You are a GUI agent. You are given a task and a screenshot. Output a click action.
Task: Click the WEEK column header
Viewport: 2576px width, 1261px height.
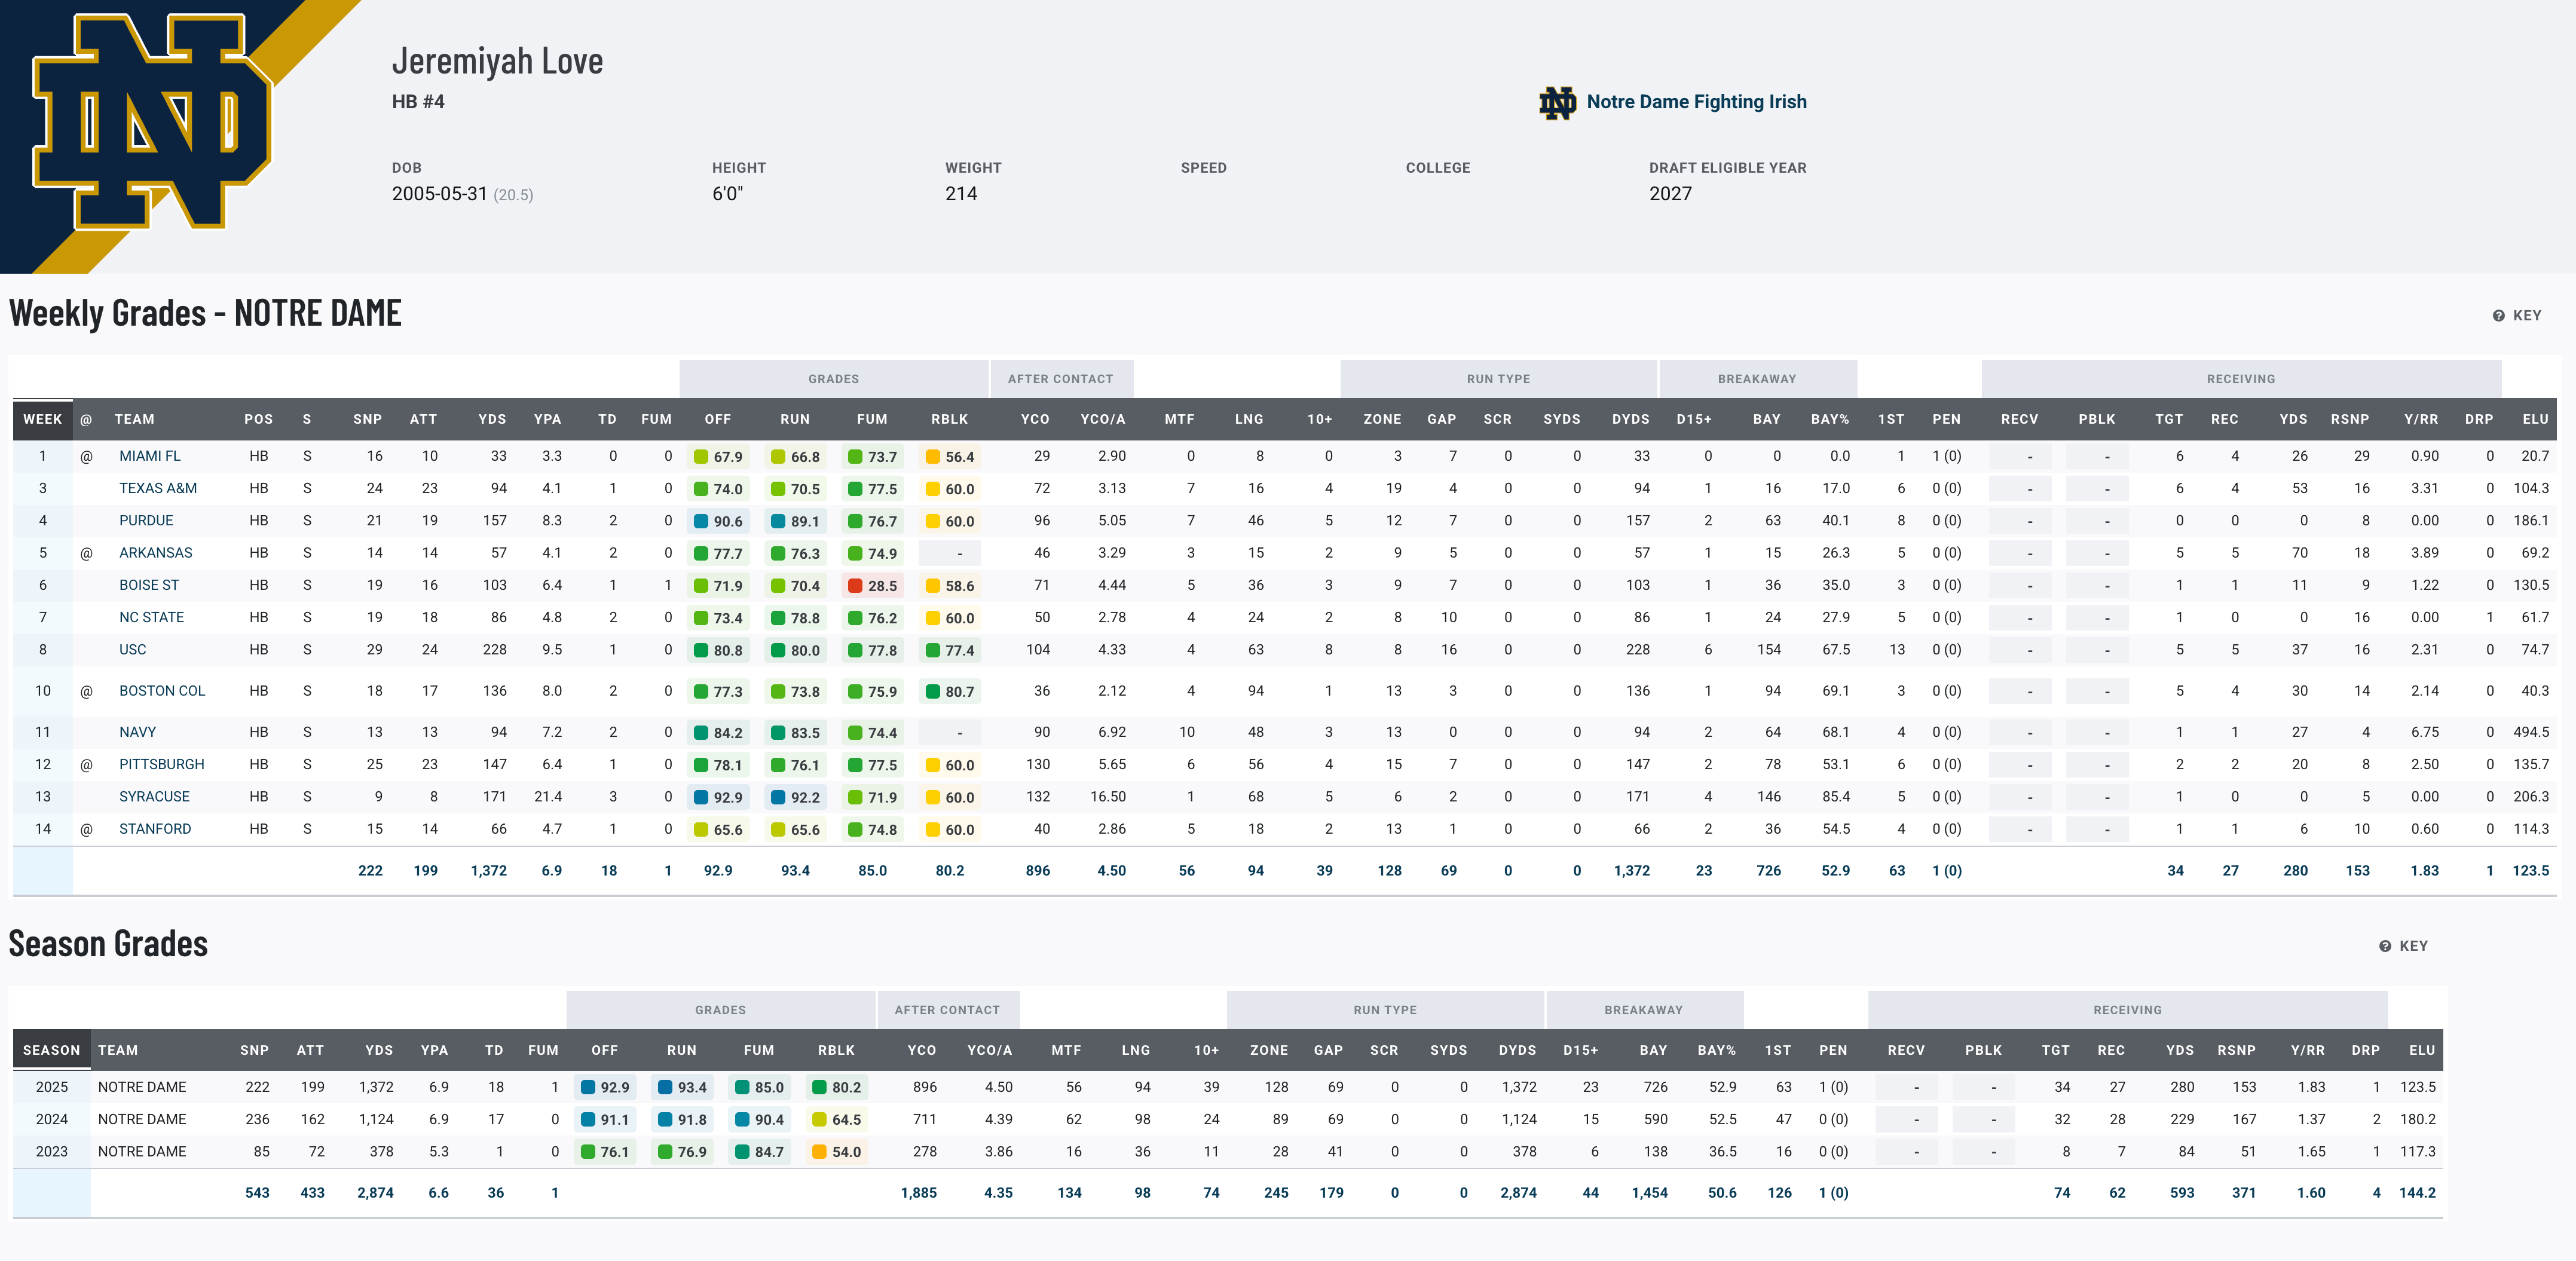tap(43, 419)
